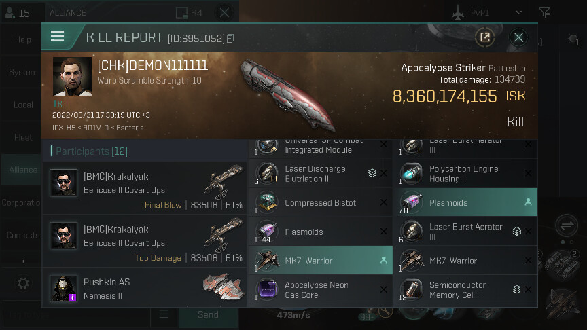Copy the kill report ID
Image resolution: width=587 pixels, height=330 pixels.
230,38
